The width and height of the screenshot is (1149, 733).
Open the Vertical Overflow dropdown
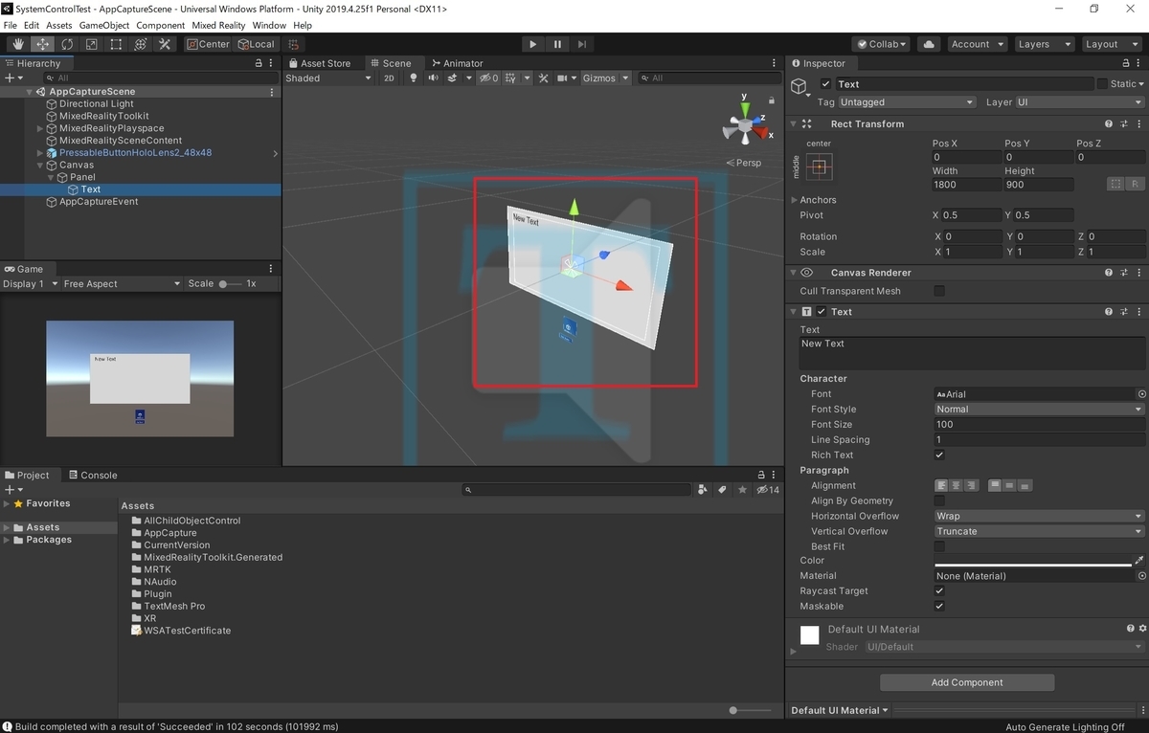1039,532
